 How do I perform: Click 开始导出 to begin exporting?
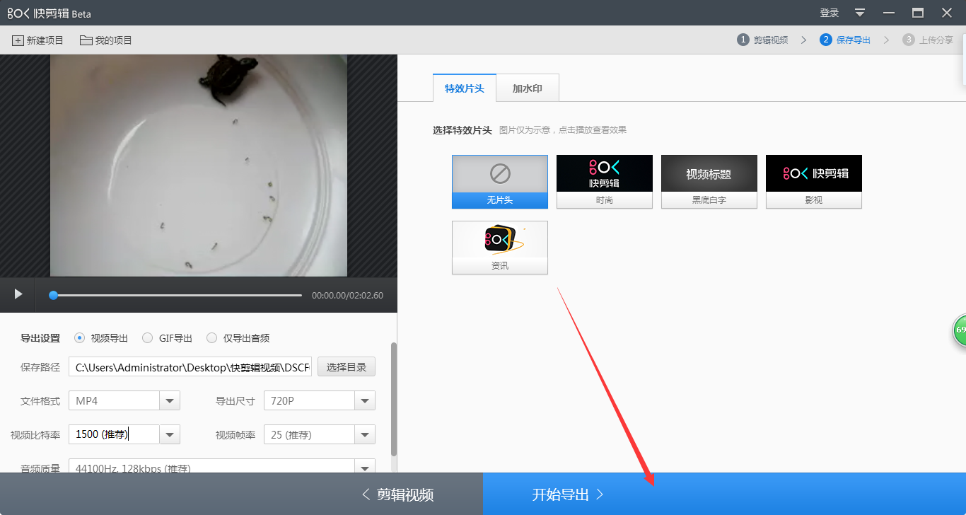tap(569, 494)
